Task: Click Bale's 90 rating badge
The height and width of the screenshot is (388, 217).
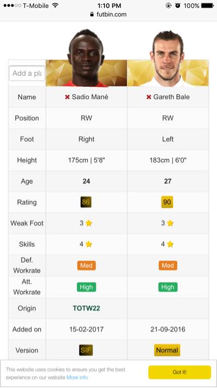Action: 167,202
